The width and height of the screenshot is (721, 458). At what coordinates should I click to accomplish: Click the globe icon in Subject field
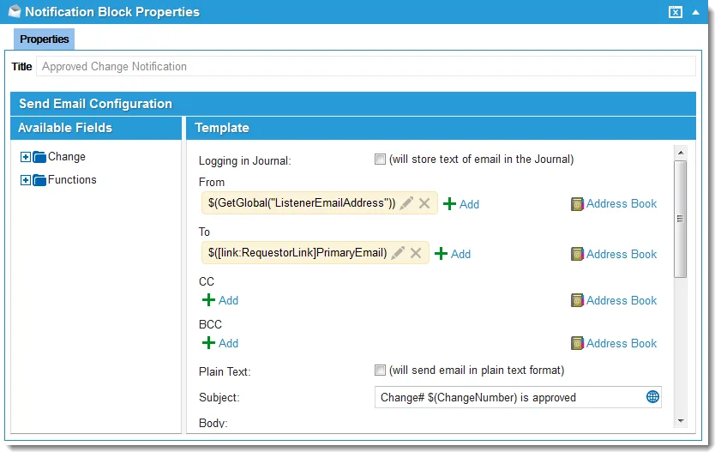652,397
